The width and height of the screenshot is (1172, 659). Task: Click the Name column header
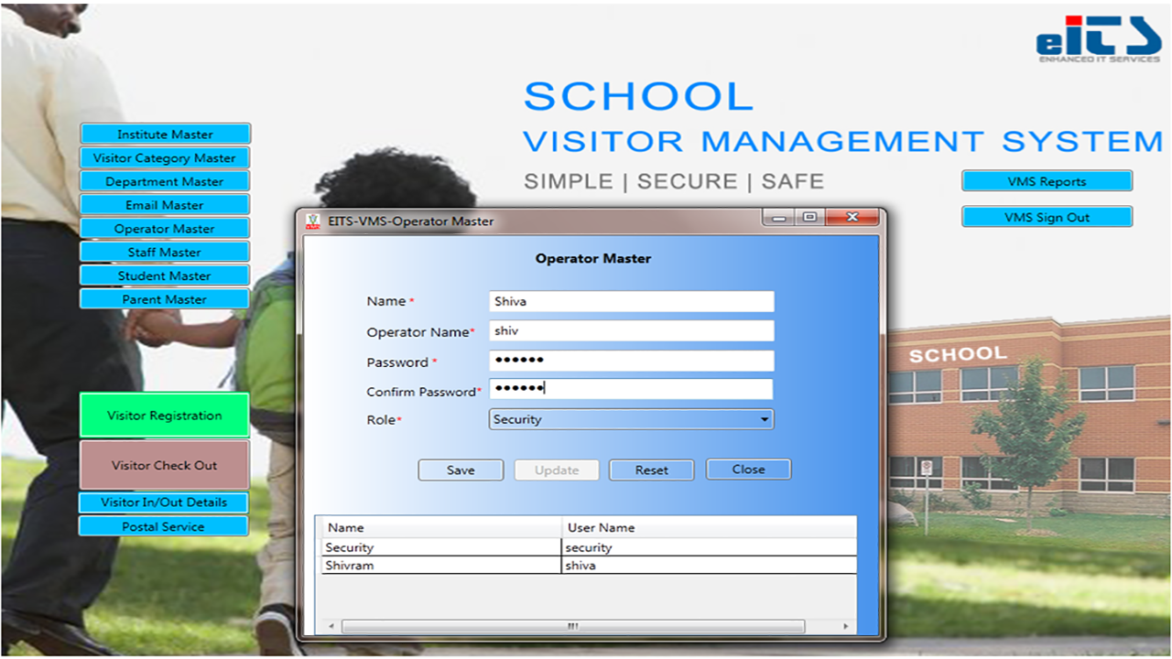coord(442,527)
